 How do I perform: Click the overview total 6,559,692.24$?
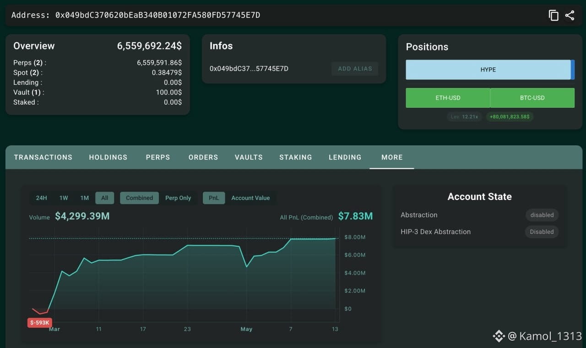[149, 46]
